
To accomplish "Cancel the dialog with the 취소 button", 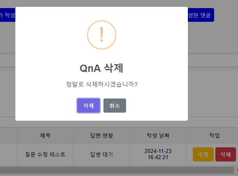I will tap(115, 105).
